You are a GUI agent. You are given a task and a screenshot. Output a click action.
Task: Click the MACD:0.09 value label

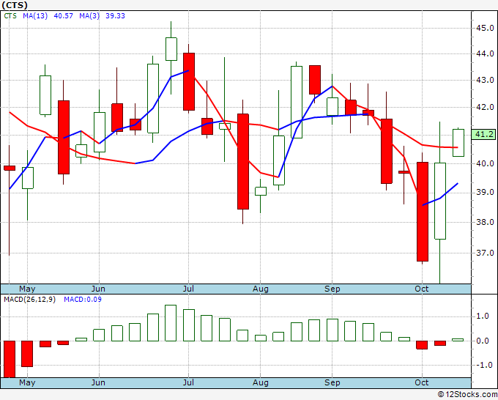(83, 300)
